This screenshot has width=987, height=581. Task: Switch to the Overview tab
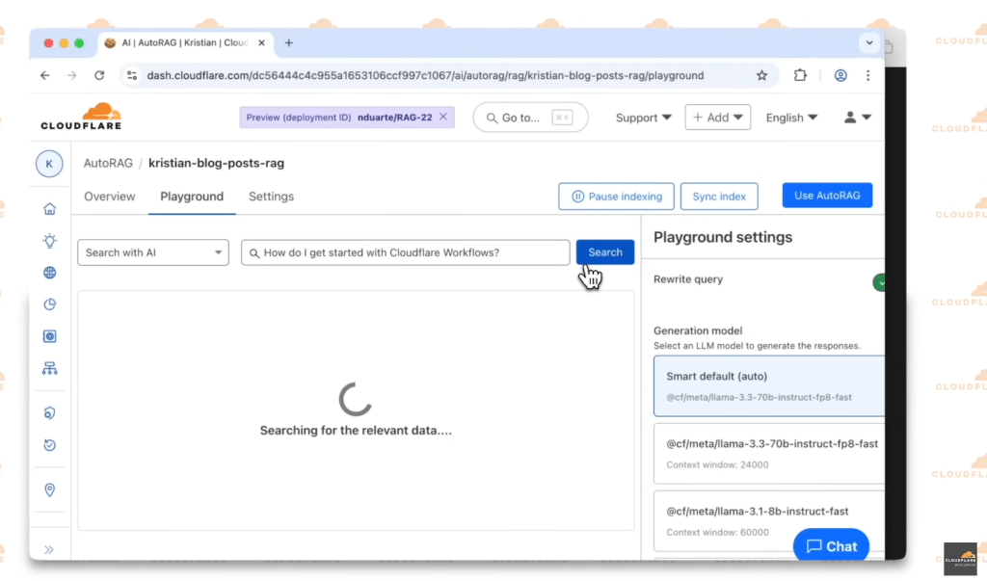click(x=109, y=196)
